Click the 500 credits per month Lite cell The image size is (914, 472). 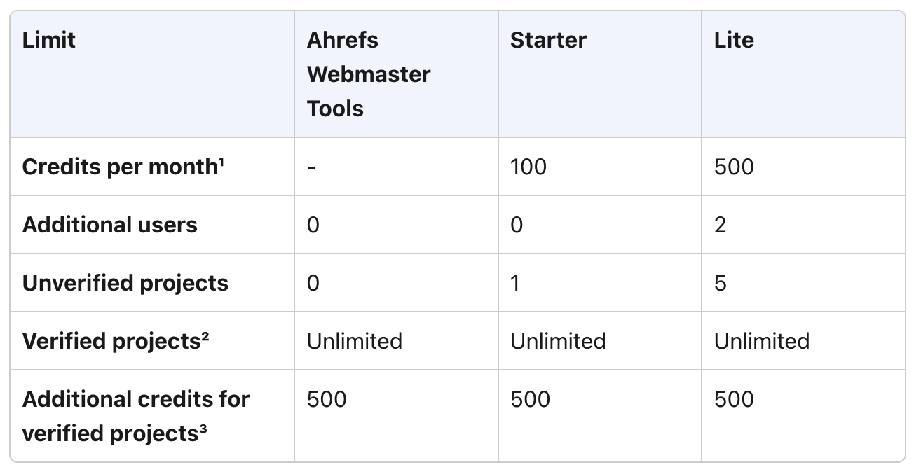pyautogui.click(x=734, y=167)
